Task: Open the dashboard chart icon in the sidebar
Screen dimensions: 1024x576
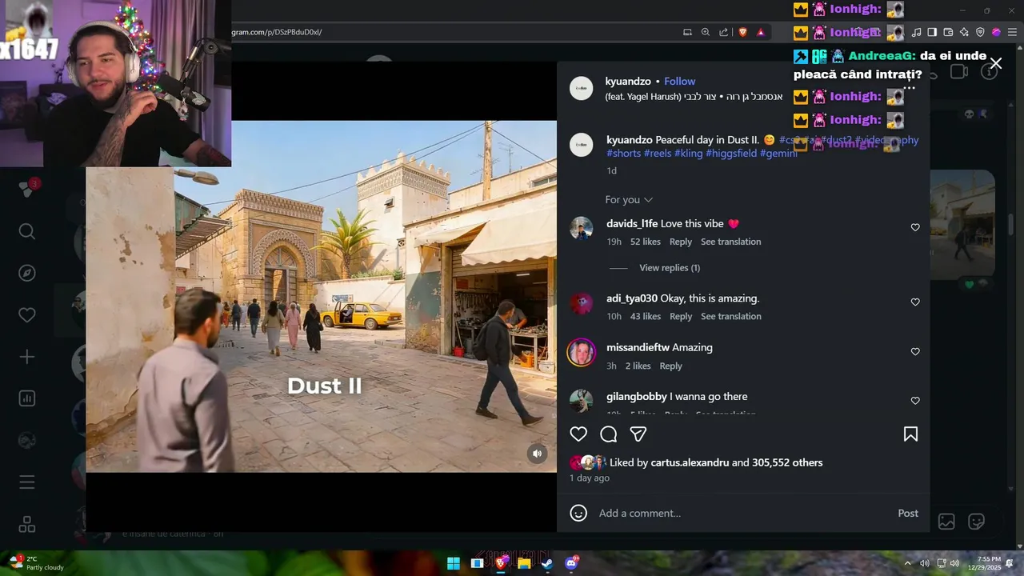Action: click(x=27, y=398)
